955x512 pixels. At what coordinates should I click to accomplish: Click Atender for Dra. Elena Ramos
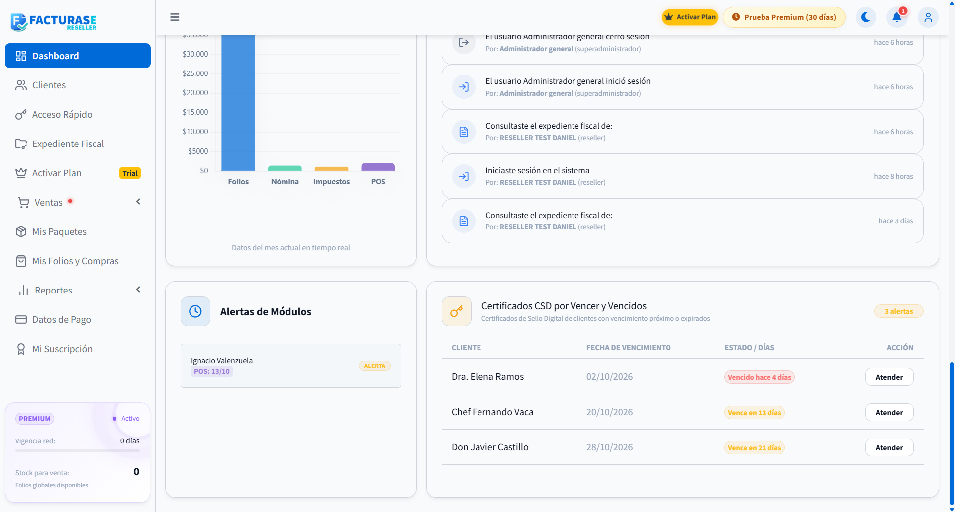(x=889, y=377)
